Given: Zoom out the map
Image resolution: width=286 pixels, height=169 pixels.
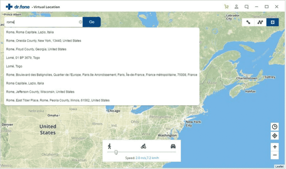Looking at the screenshot, I should coord(275,155).
